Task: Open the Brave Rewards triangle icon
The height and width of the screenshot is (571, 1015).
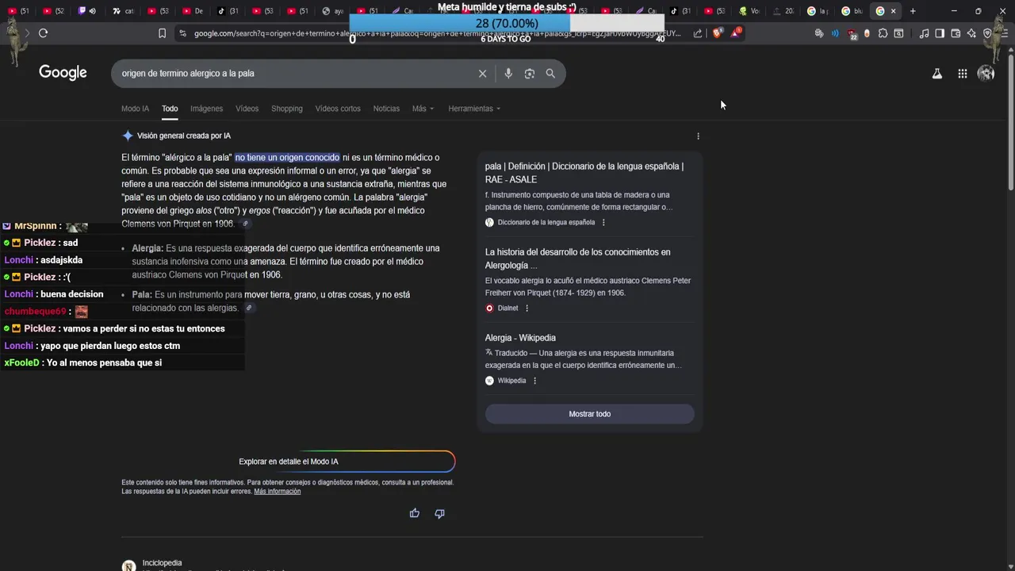Action: point(736,33)
